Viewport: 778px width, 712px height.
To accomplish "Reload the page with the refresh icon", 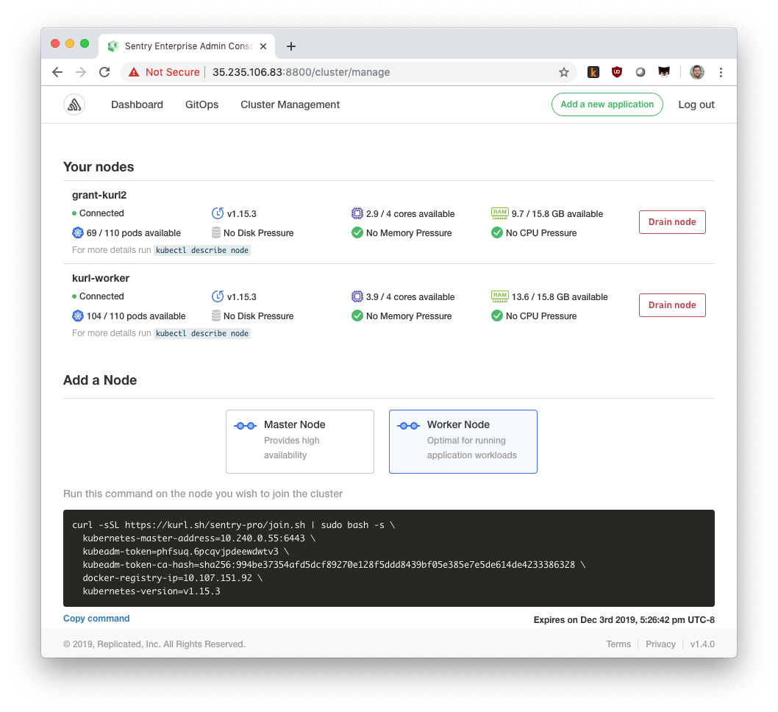I will (104, 72).
